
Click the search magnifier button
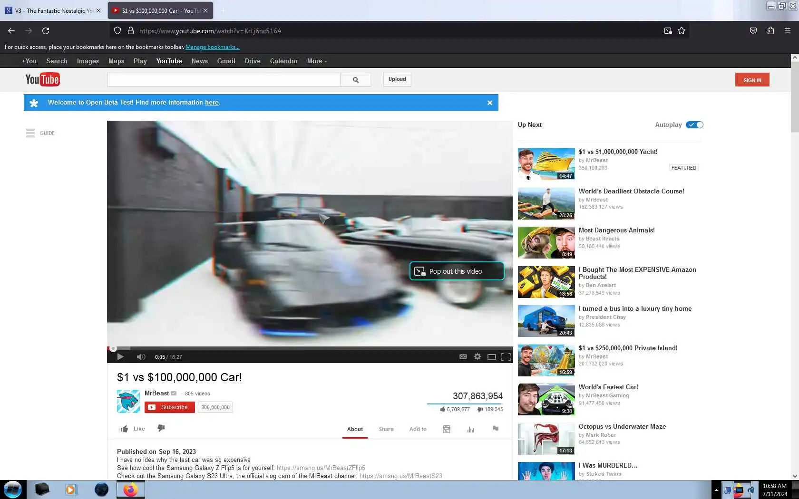[x=355, y=80]
